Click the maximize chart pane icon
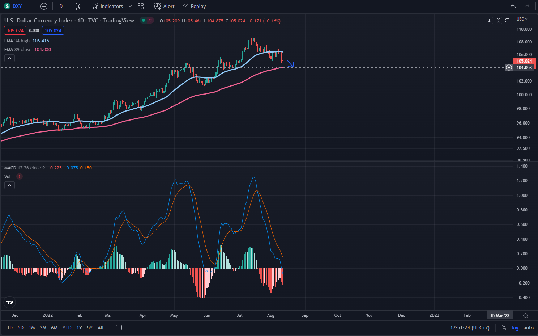The width and height of the screenshot is (538, 336). [x=507, y=21]
